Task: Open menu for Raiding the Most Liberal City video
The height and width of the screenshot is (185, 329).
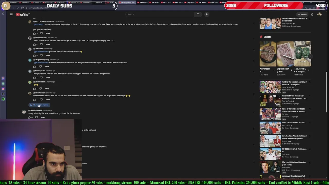Action: [x=310, y=82]
